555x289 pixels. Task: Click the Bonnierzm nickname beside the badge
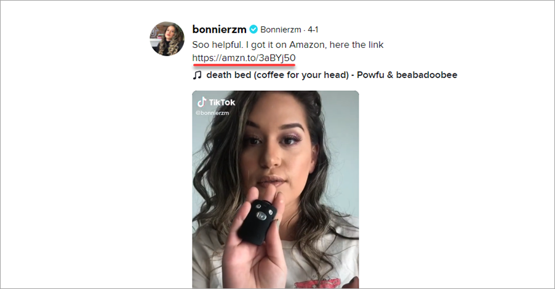[281, 29]
